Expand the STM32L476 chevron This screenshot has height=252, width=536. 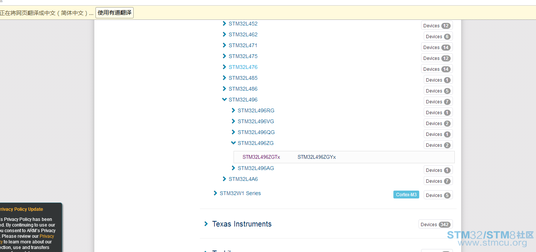click(224, 67)
